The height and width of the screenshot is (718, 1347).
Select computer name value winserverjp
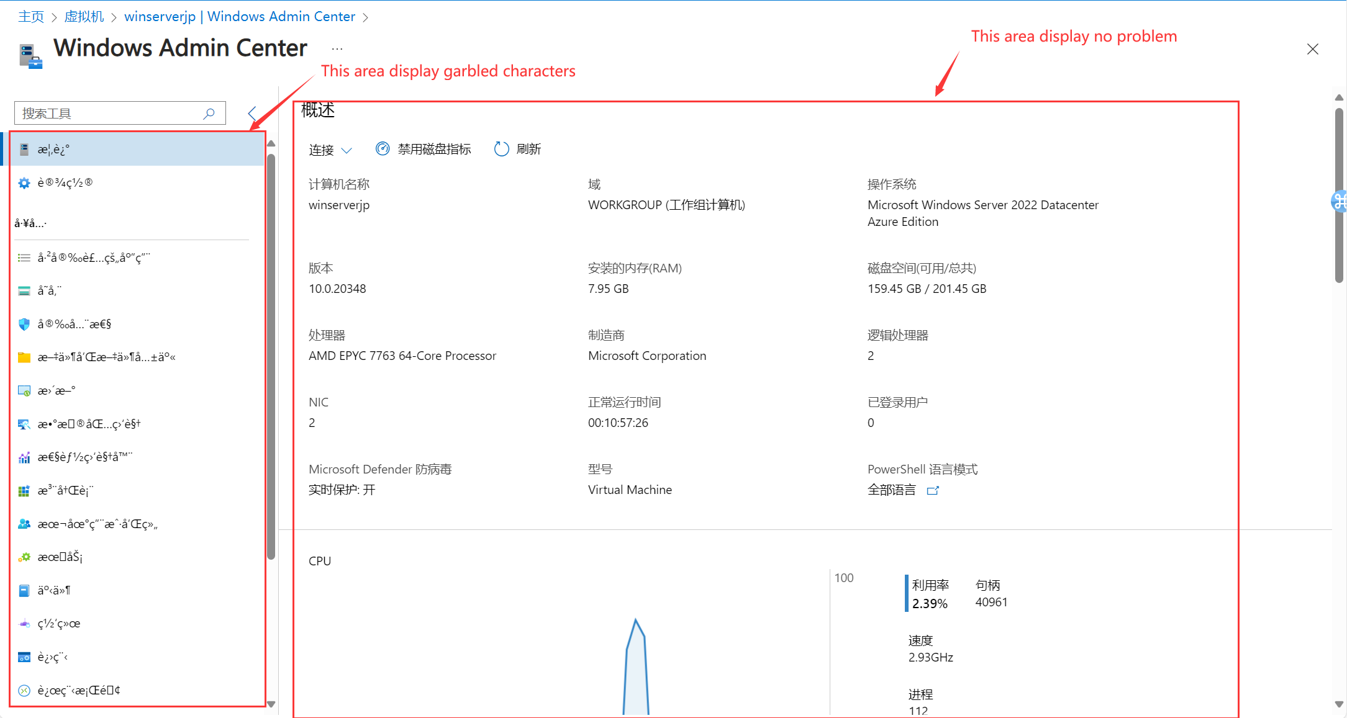[x=339, y=205]
